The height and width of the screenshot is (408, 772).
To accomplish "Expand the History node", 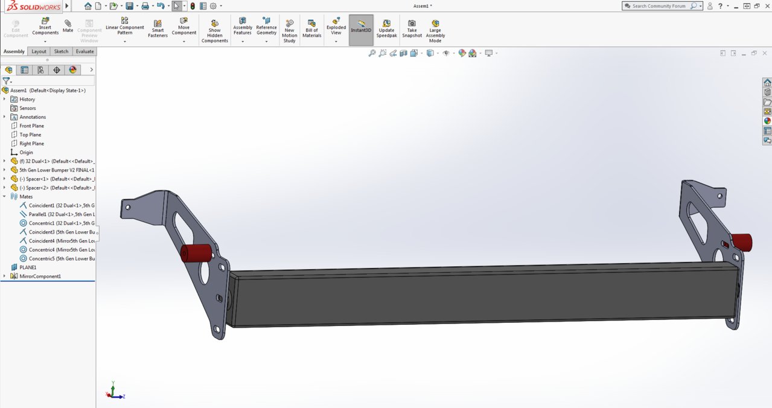I will (x=4, y=99).
